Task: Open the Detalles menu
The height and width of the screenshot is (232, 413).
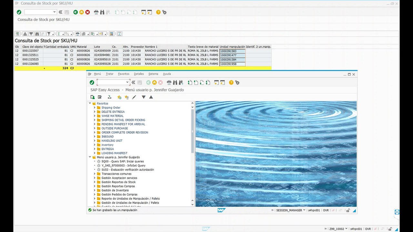Action: tap(139, 74)
